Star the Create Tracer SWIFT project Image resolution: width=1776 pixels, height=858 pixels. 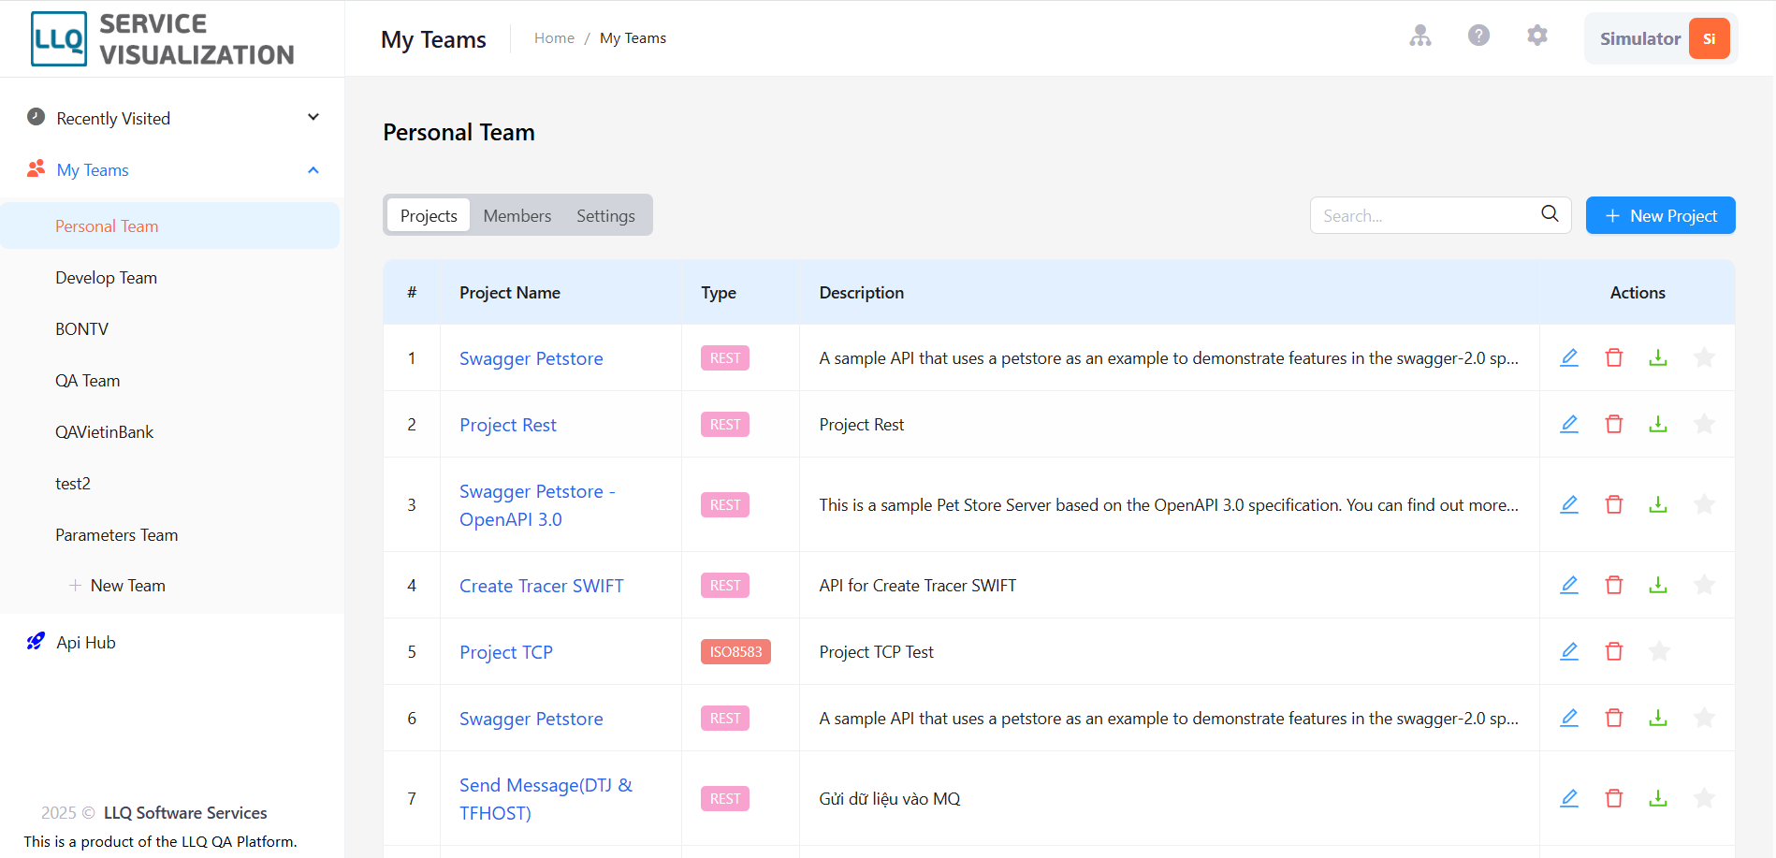click(1704, 585)
